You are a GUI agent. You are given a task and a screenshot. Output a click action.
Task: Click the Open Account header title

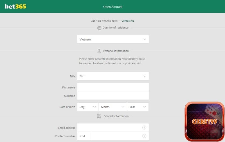point(113,7)
